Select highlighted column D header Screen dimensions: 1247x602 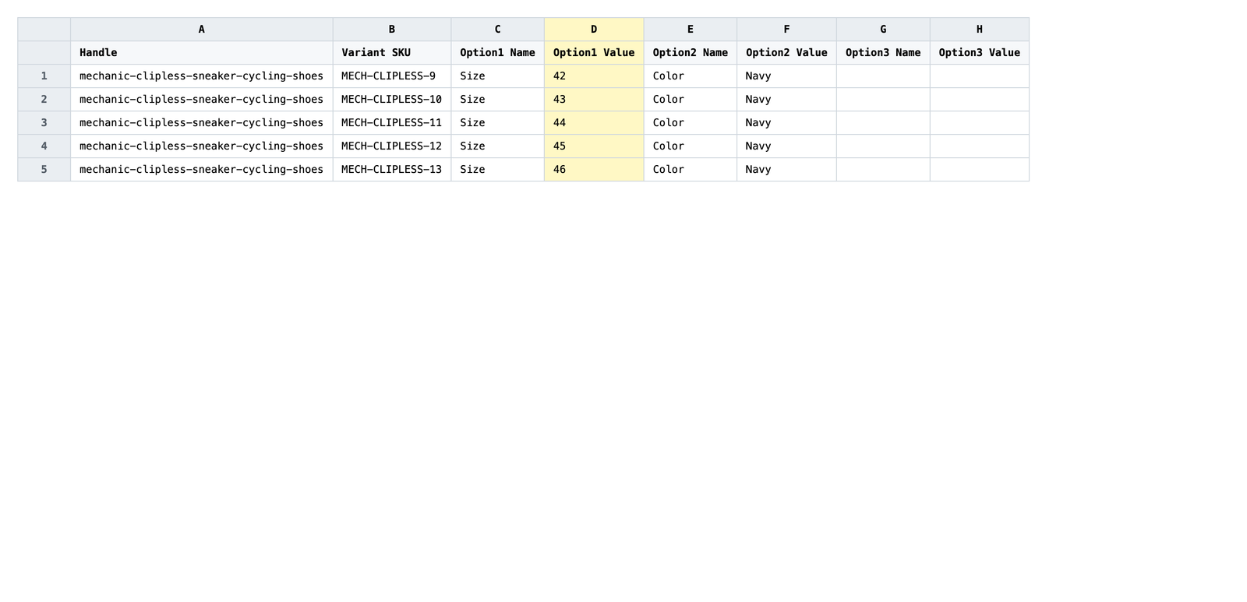click(x=594, y=30)
